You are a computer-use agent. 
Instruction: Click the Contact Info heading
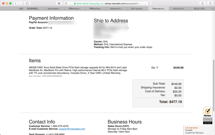tap(42, 122)
